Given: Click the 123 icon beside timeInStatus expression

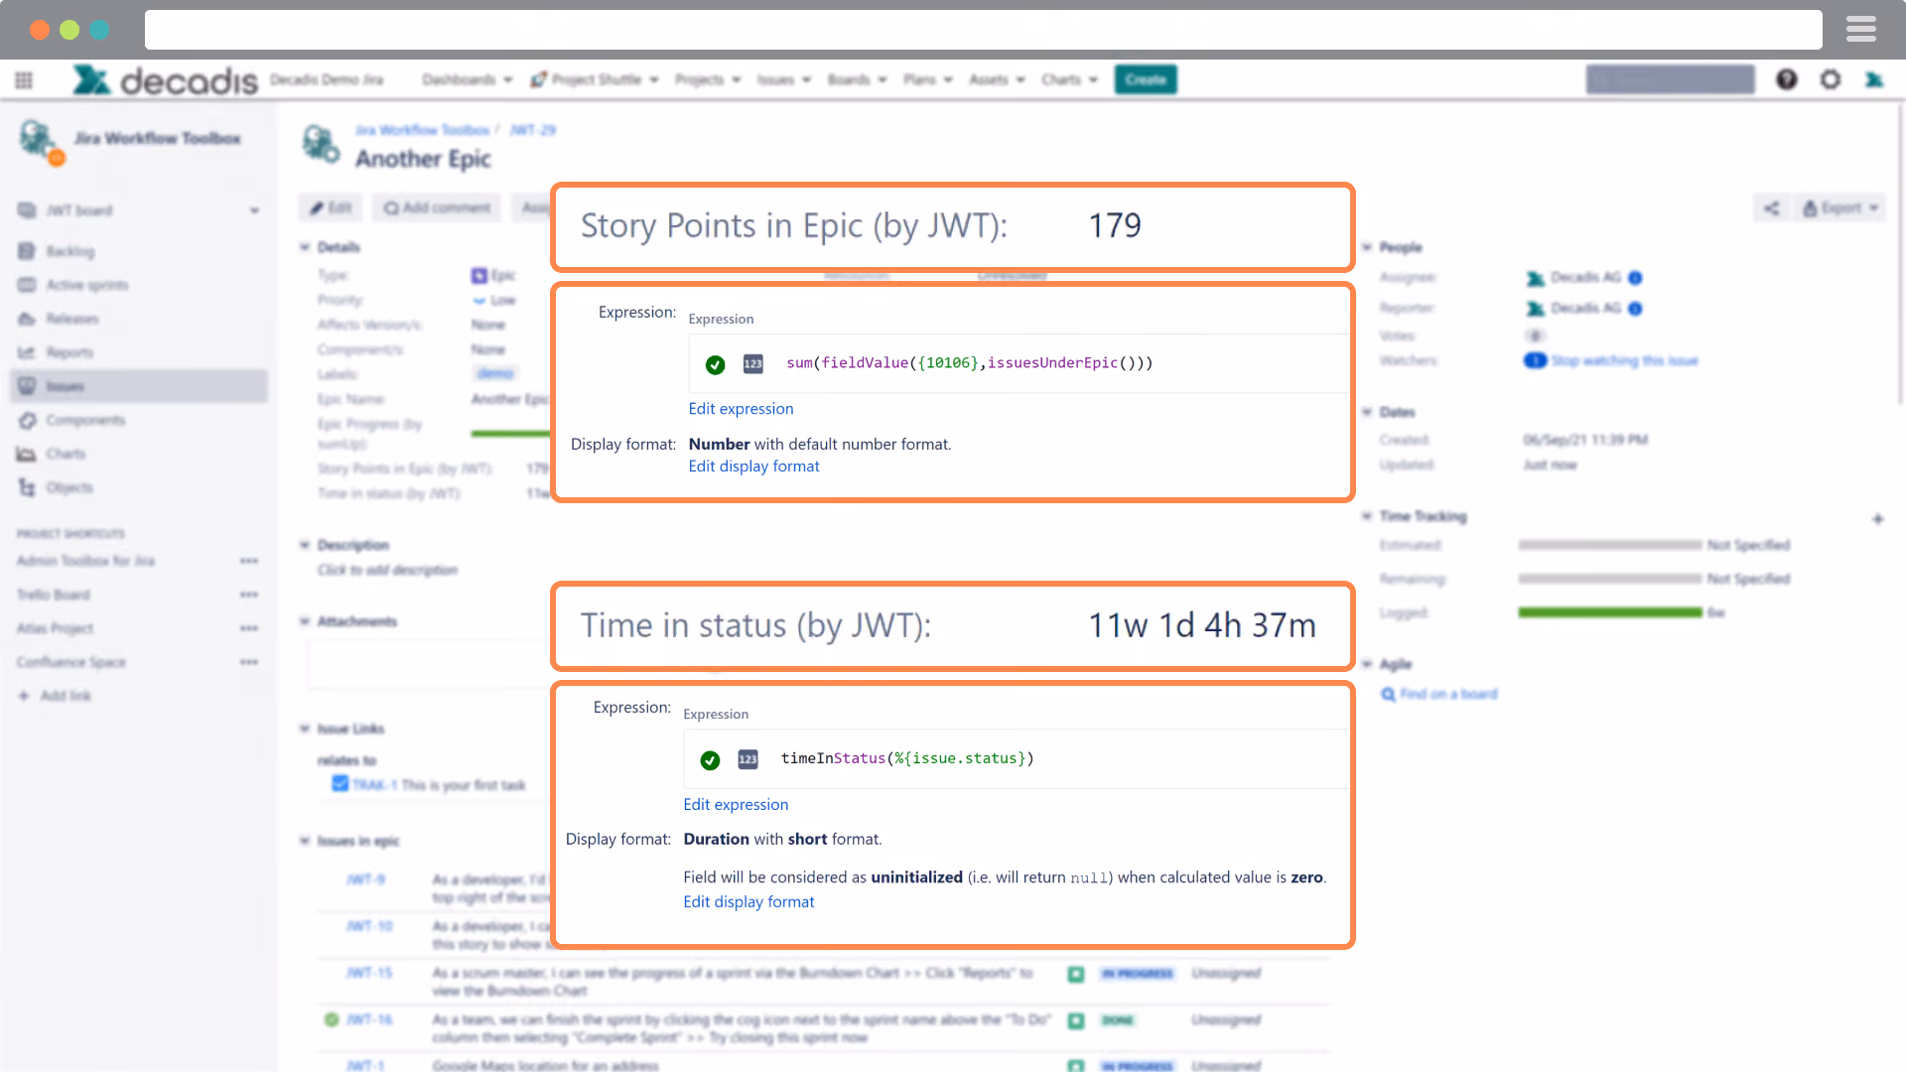Looking at the screenshot, I should (x=748, y=759).
